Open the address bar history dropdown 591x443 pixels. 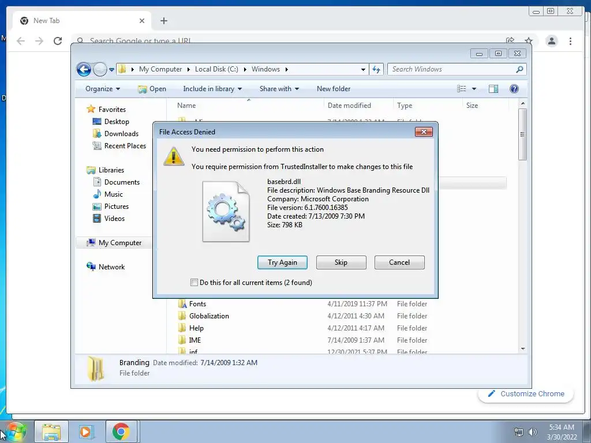click(x=363, y=69)
